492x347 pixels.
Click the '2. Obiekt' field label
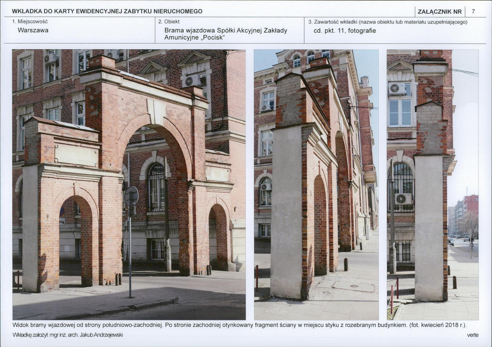coord(169,21)
